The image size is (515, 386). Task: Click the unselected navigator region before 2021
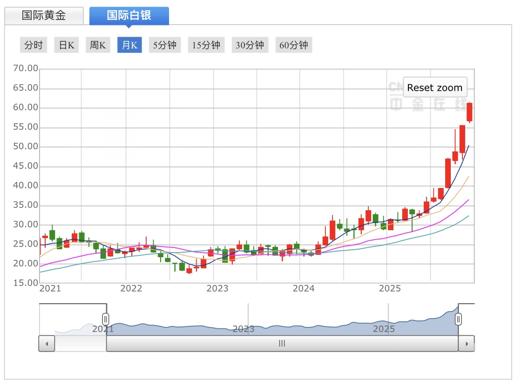click(72, 326)
